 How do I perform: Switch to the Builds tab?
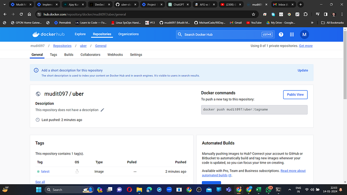[69, 55]
